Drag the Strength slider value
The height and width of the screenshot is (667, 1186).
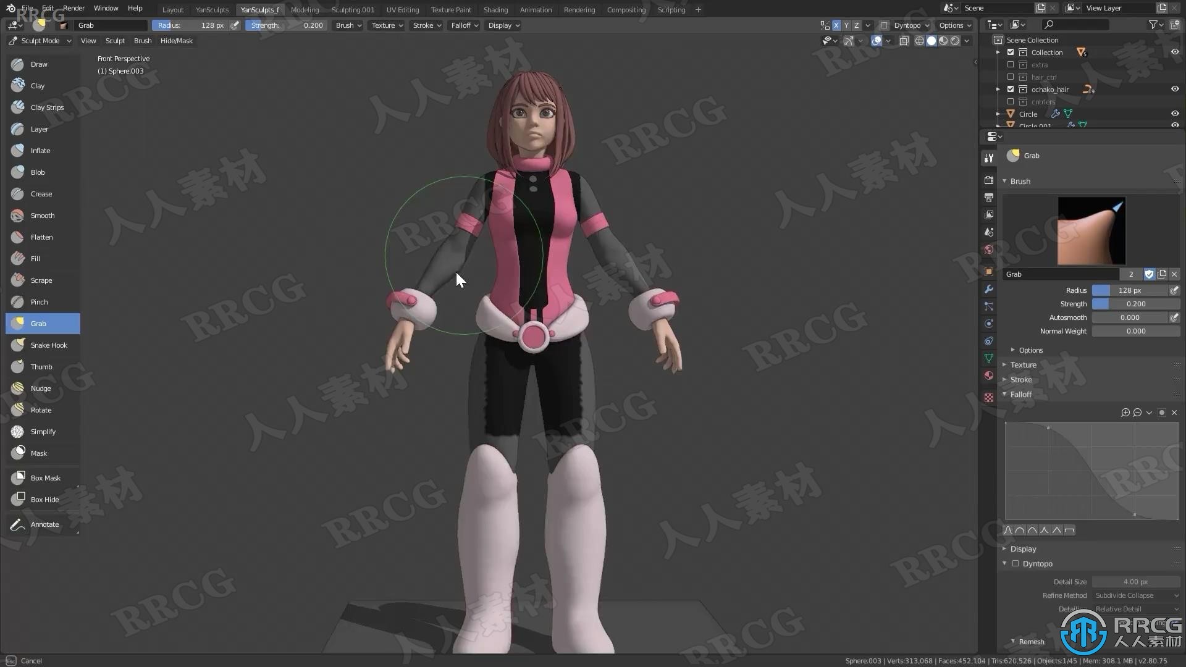coord(1135,303)
